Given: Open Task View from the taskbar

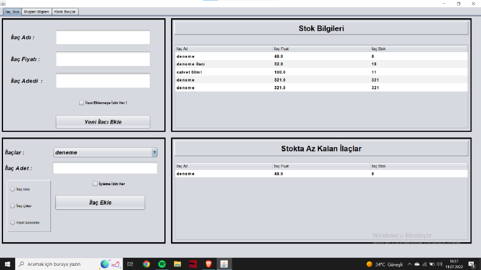Looking at the screenshot, I should [x=130, y=264].
